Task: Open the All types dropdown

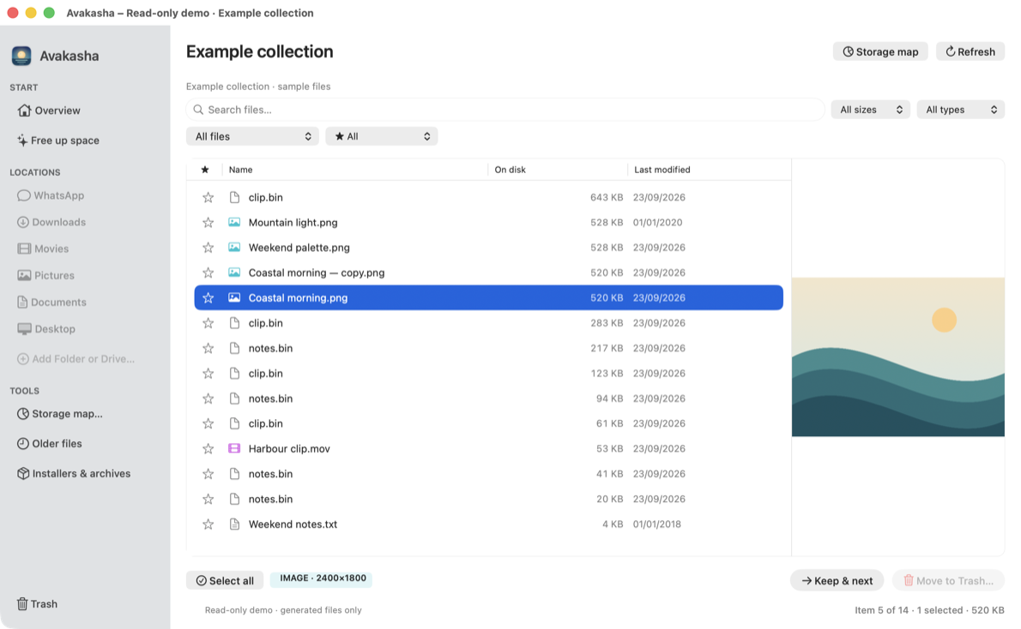Action: [960, 110]
